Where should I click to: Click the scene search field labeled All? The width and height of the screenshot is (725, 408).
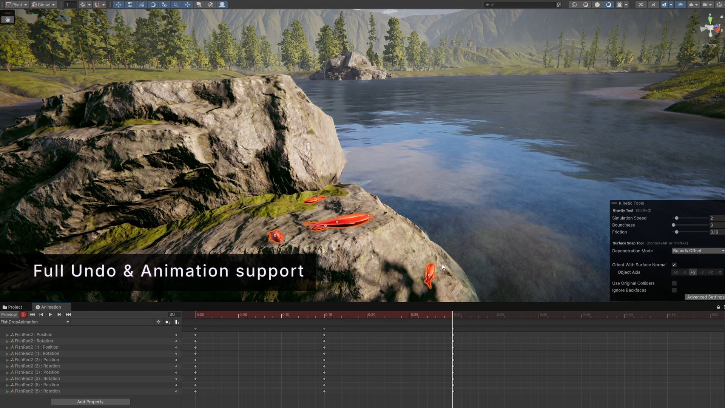click(x=520, y=5)
